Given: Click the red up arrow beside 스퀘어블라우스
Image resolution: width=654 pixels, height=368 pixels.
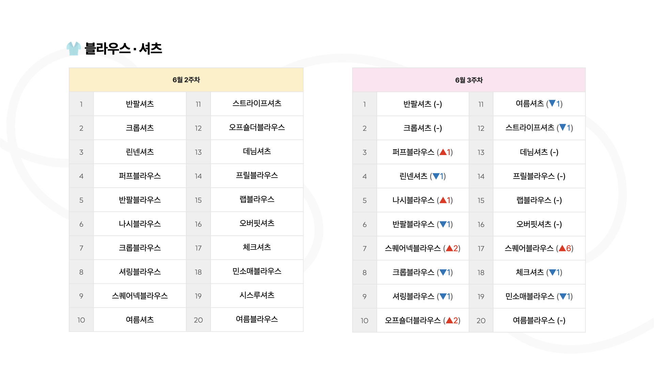Looking at the screenshot, I should click(x=562, y=248).
